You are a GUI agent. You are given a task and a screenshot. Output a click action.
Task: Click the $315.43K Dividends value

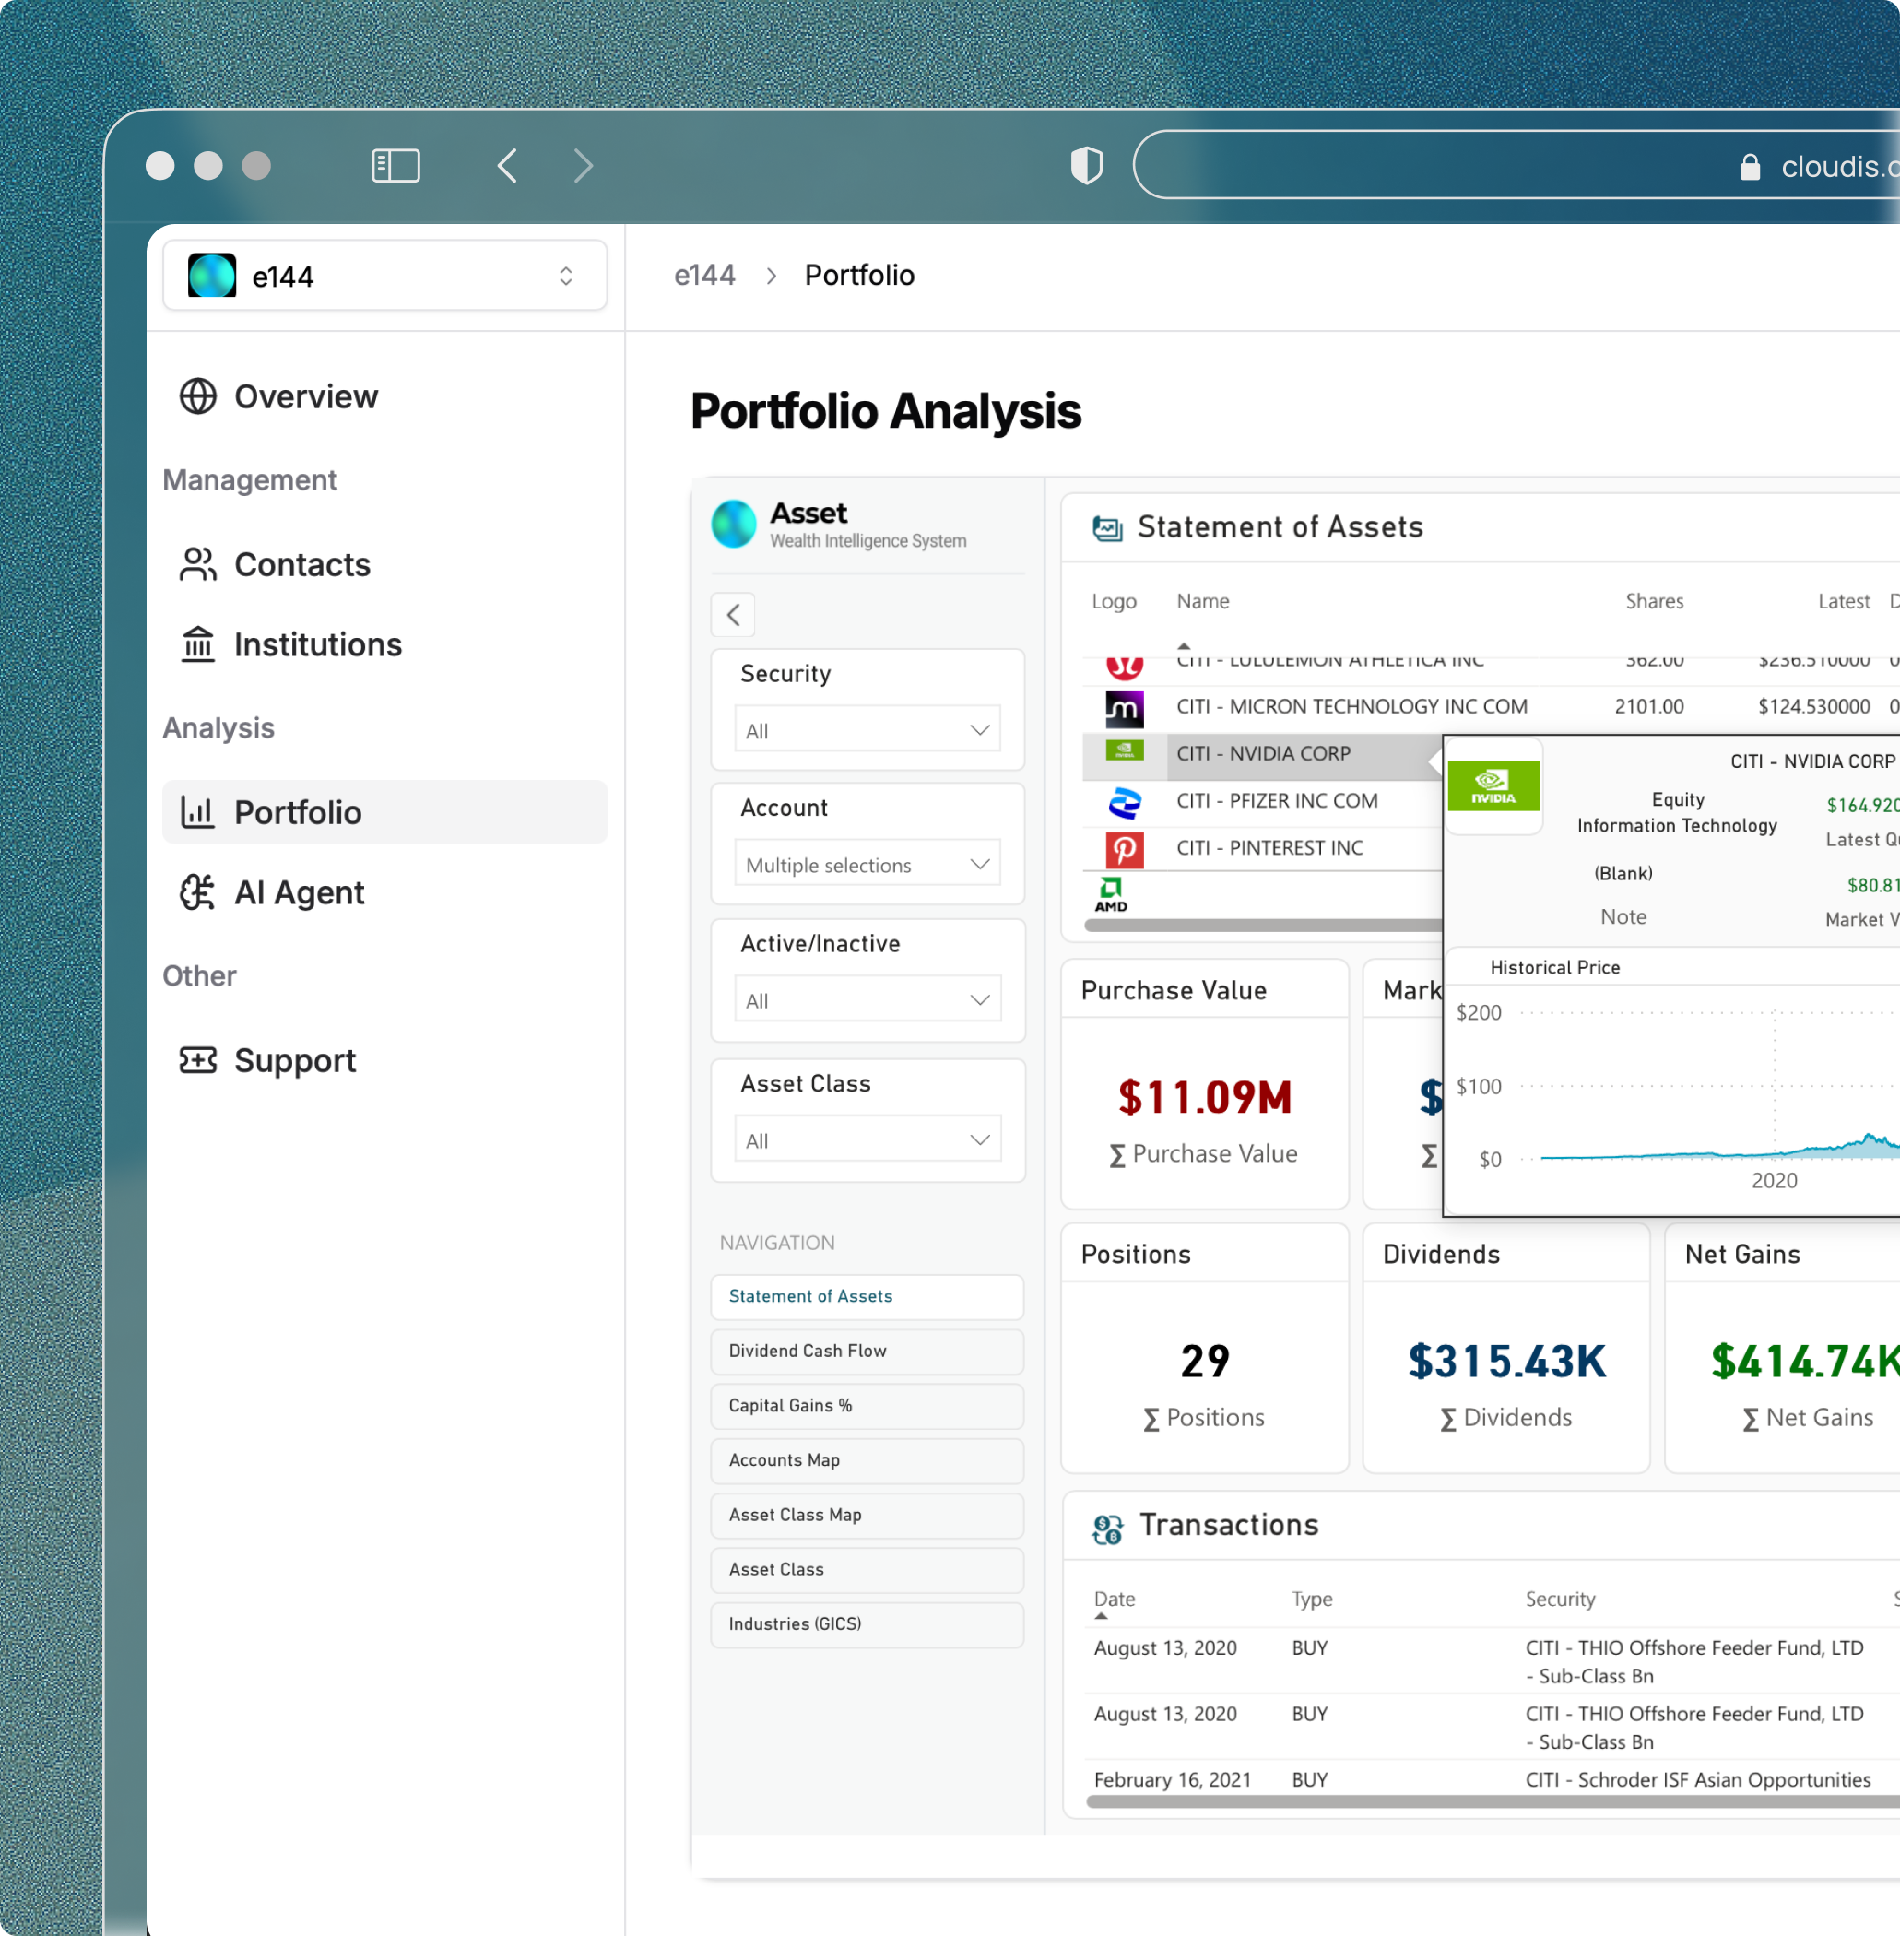pos(1507,1361)
